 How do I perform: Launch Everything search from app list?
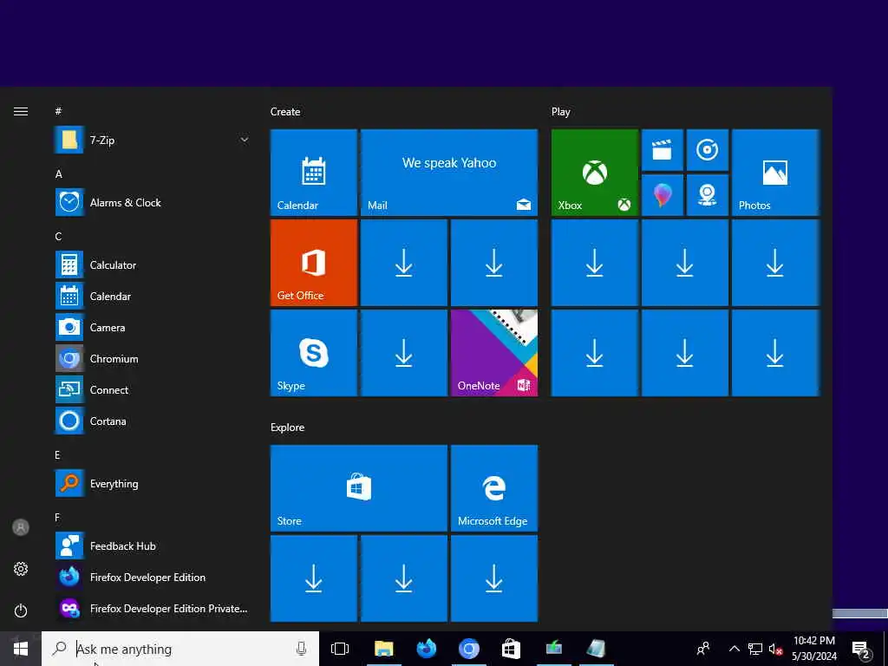tap(152, 483)
